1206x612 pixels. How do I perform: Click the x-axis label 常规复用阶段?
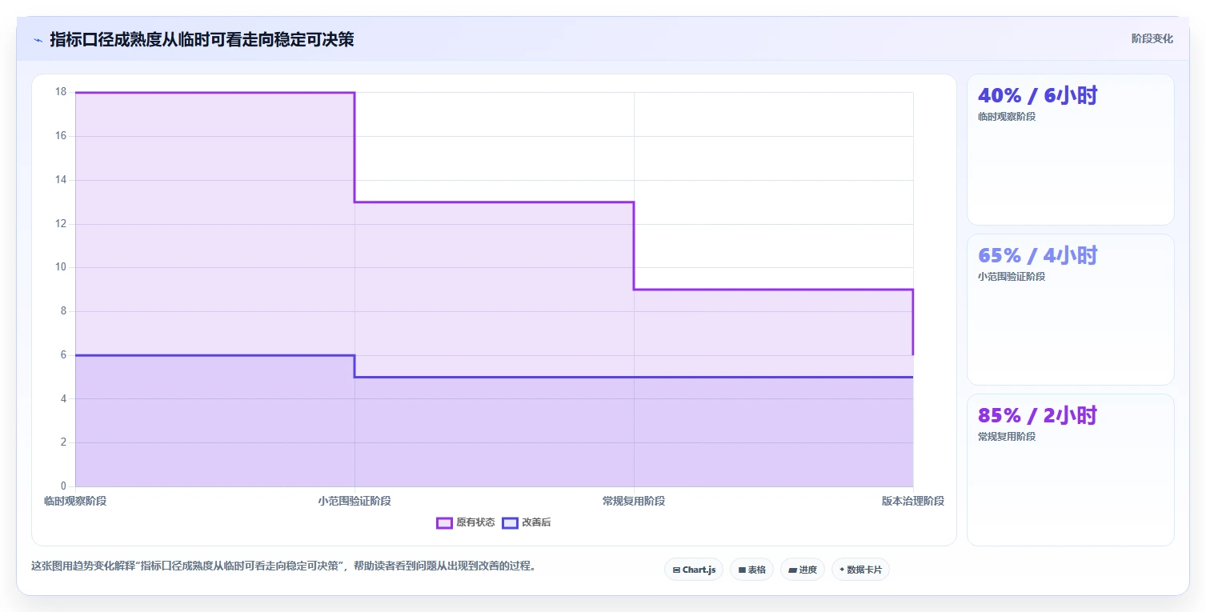tap(634, 502)
